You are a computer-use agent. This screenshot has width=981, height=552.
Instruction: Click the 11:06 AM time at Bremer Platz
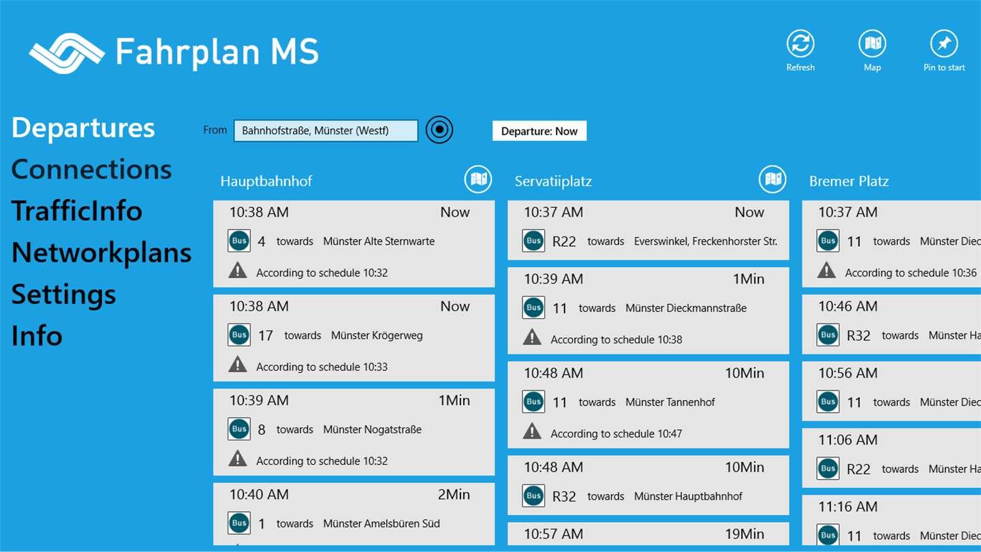coord(847,440)
